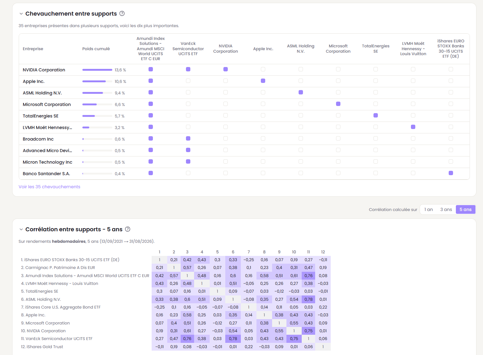The width and height of the screenshot is (483, 355).
Task: Select the NVIDIA Corporation row name
Action: pos(44,70)
